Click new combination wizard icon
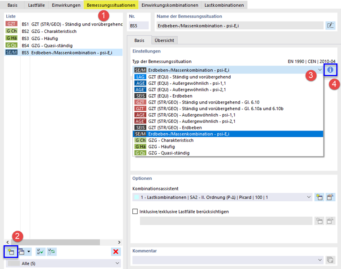 coord(319,197)
